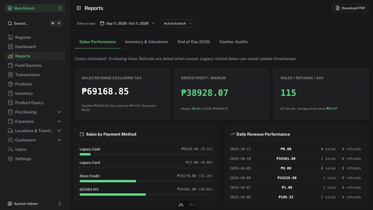Click the ₱29270.00 (42.3%) Store Credit amount
Viewport: 373px width, 210px height.
tap(195, 176)
